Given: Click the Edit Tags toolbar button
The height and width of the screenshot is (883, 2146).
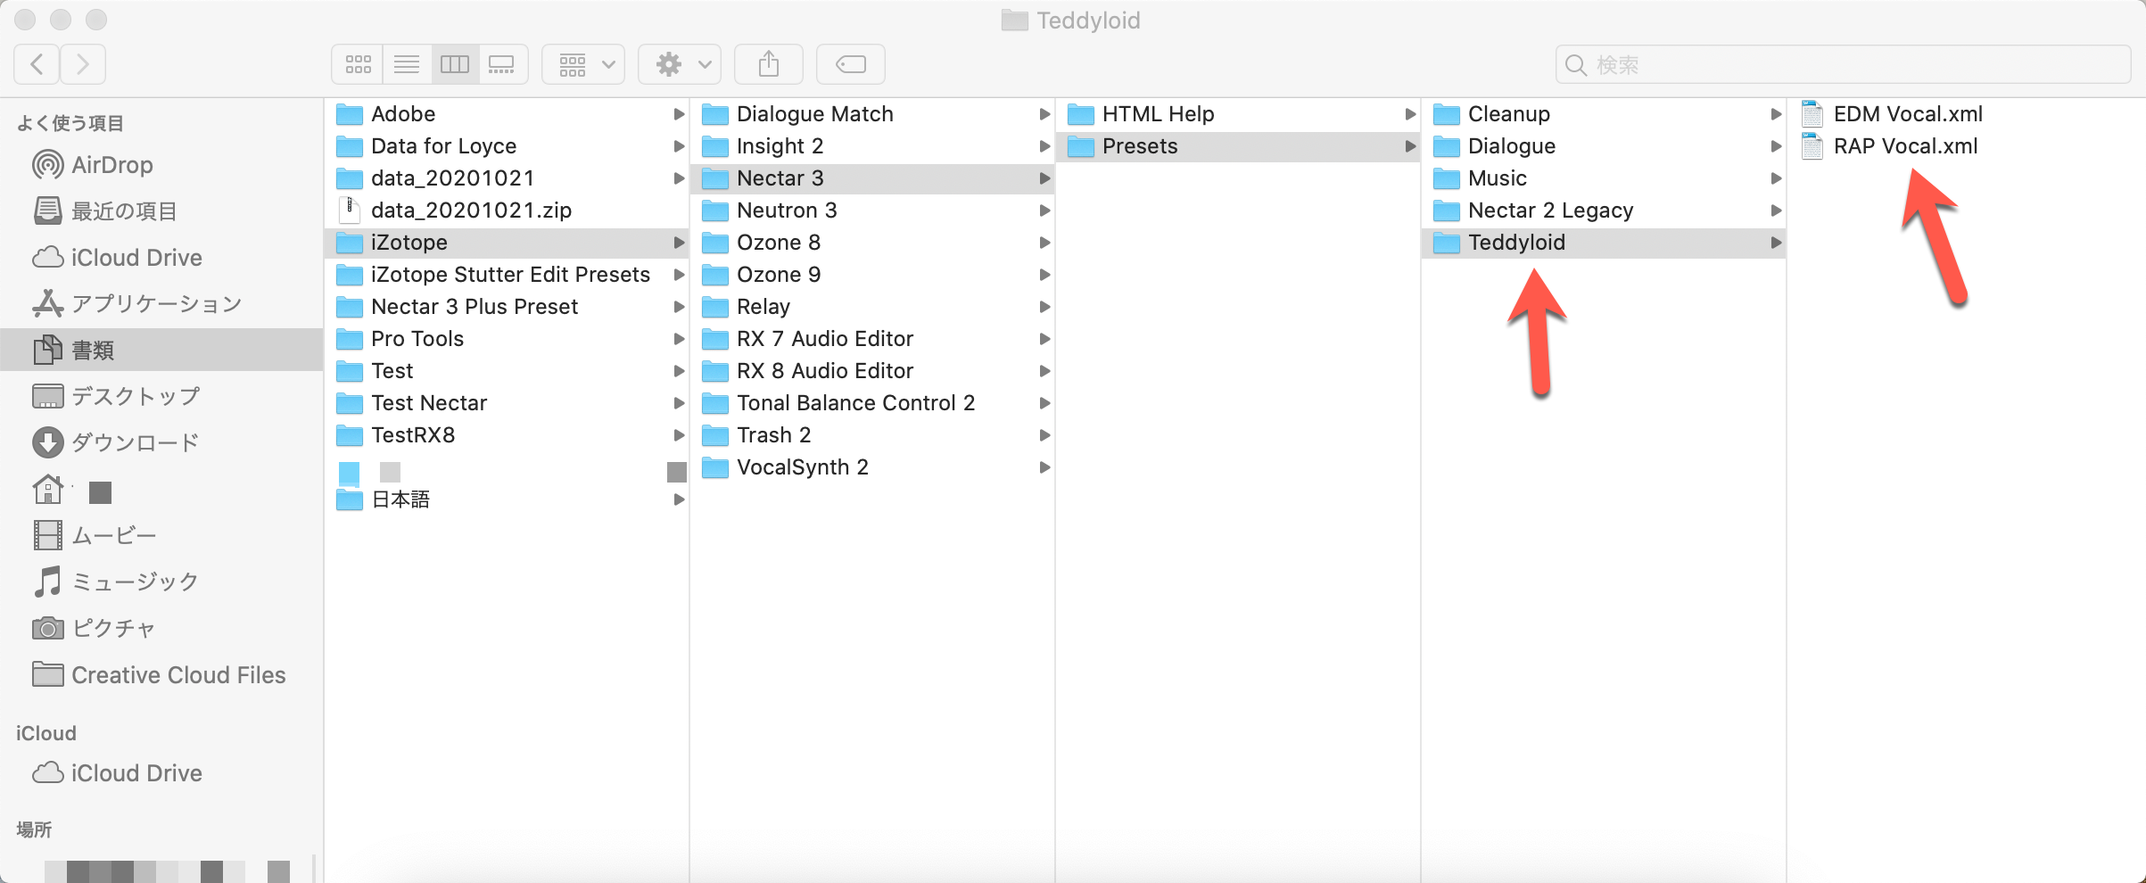Looking at the screenshot, I should tap(851, 64).
